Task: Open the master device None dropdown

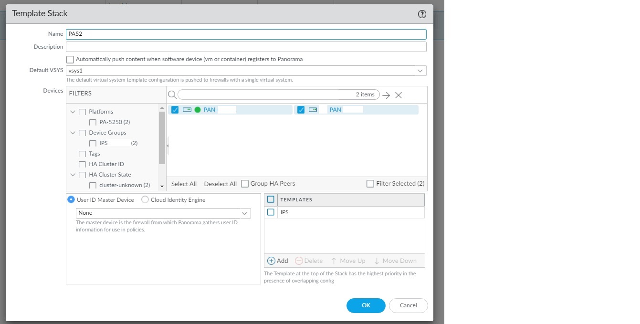Action: tap(245, 213)
